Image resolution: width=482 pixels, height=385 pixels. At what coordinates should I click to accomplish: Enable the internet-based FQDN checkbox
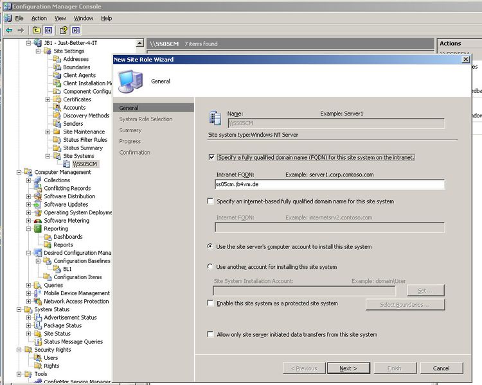[211, 201]
